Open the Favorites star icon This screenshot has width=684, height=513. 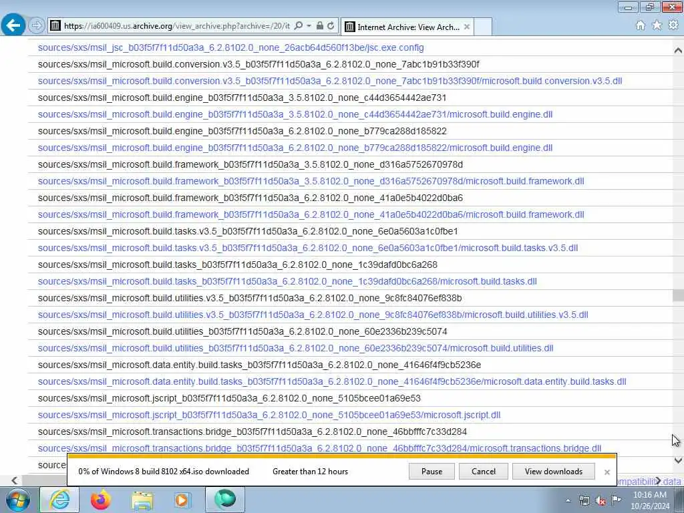657,25
